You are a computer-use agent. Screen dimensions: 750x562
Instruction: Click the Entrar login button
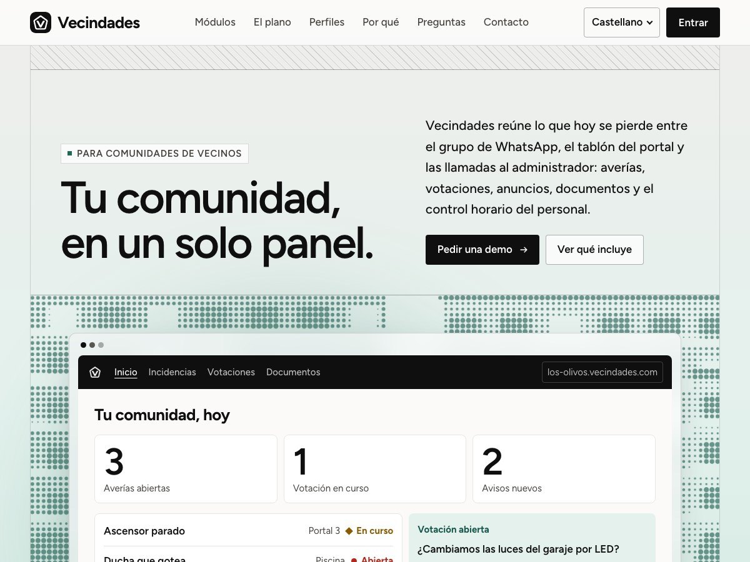pyautogui.click(x=693, y=22)
